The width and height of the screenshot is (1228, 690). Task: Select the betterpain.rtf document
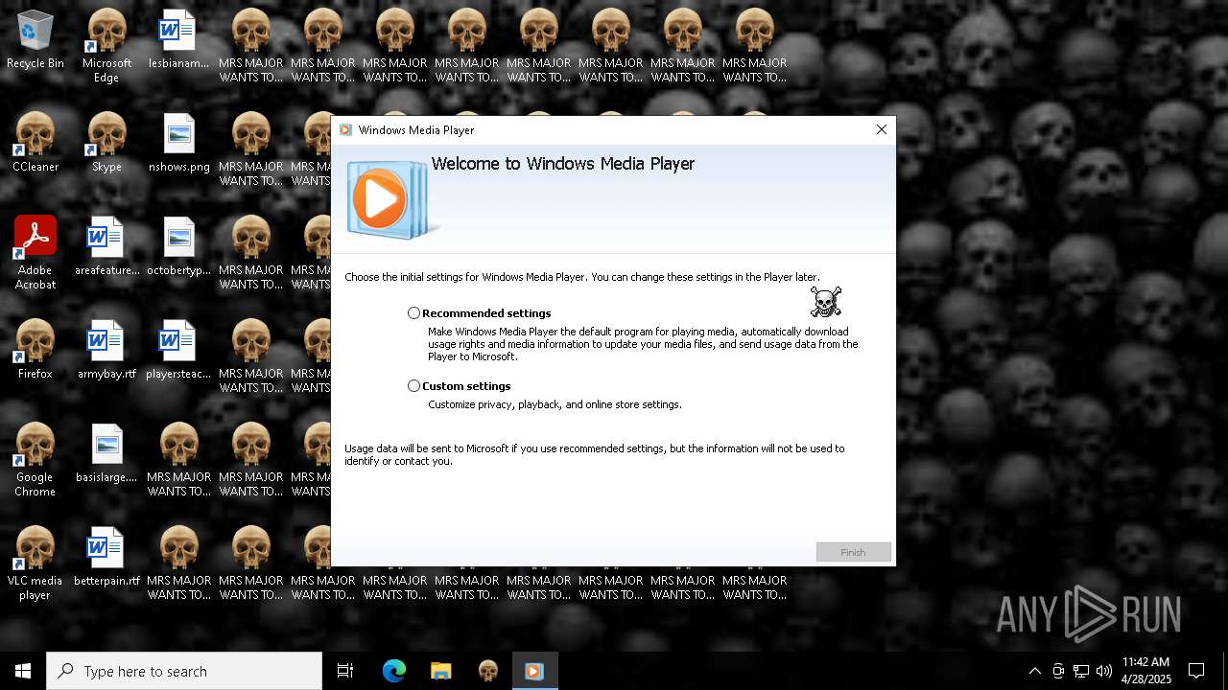pyautogui.click(x=106, y=558)
